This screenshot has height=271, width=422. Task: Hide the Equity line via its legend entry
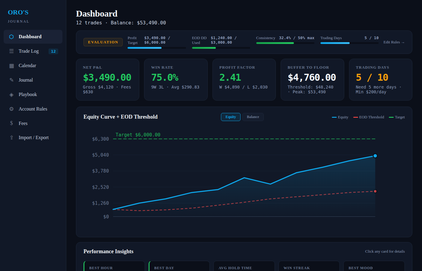tap(340, 117)
